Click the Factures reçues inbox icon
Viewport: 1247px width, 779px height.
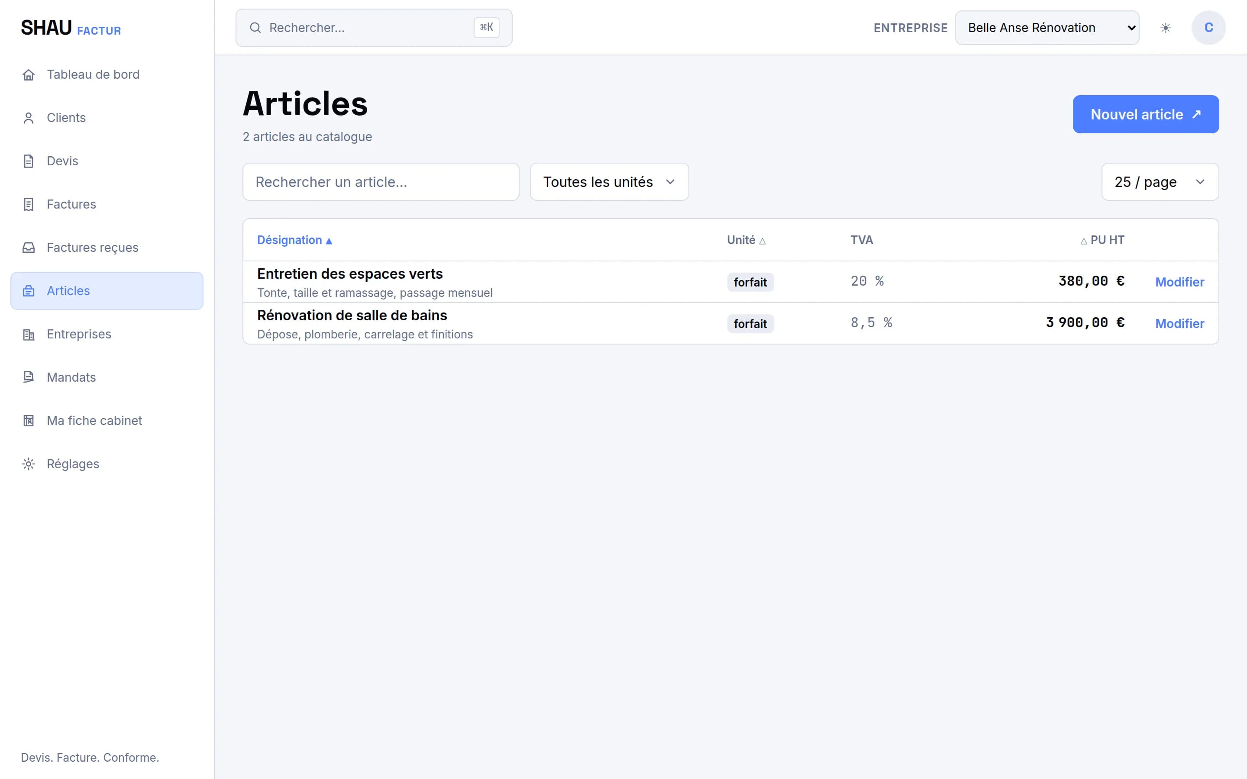(28, 248)
